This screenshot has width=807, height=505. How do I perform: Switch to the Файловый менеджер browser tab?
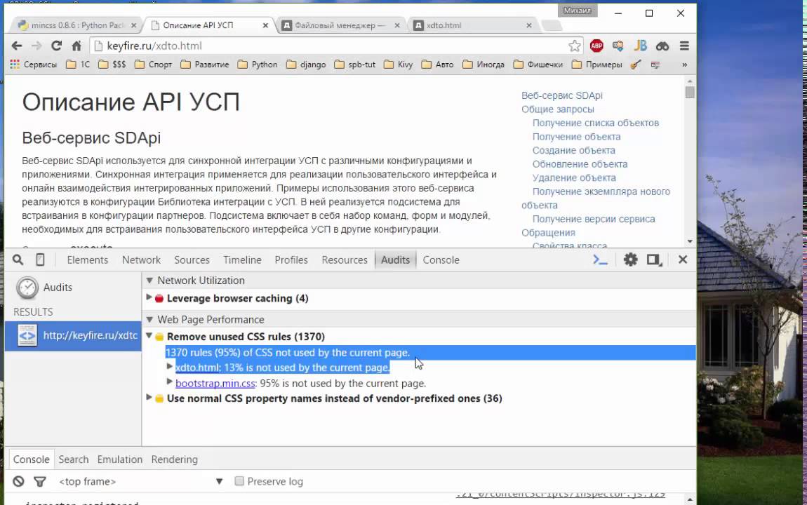[340, 25]
